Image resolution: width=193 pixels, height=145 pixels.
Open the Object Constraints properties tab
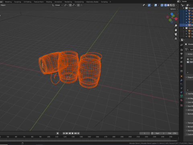click(x=181, y=92)
